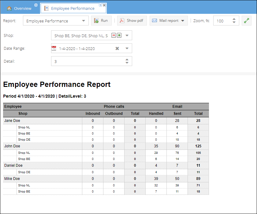Screen dimensions: 257x214
Task: Open the Overview tab dropdown arrow
Action: [36, 5]
